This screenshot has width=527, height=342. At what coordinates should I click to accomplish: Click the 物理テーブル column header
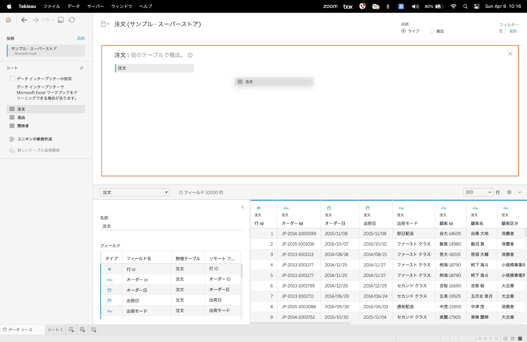pyautogui.click(x=188, y=258)
